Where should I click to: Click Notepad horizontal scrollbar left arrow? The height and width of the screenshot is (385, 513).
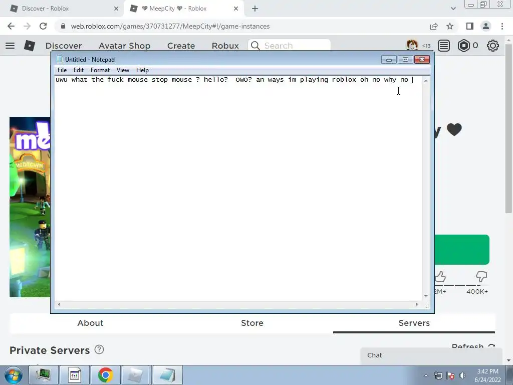click(59, 304)
